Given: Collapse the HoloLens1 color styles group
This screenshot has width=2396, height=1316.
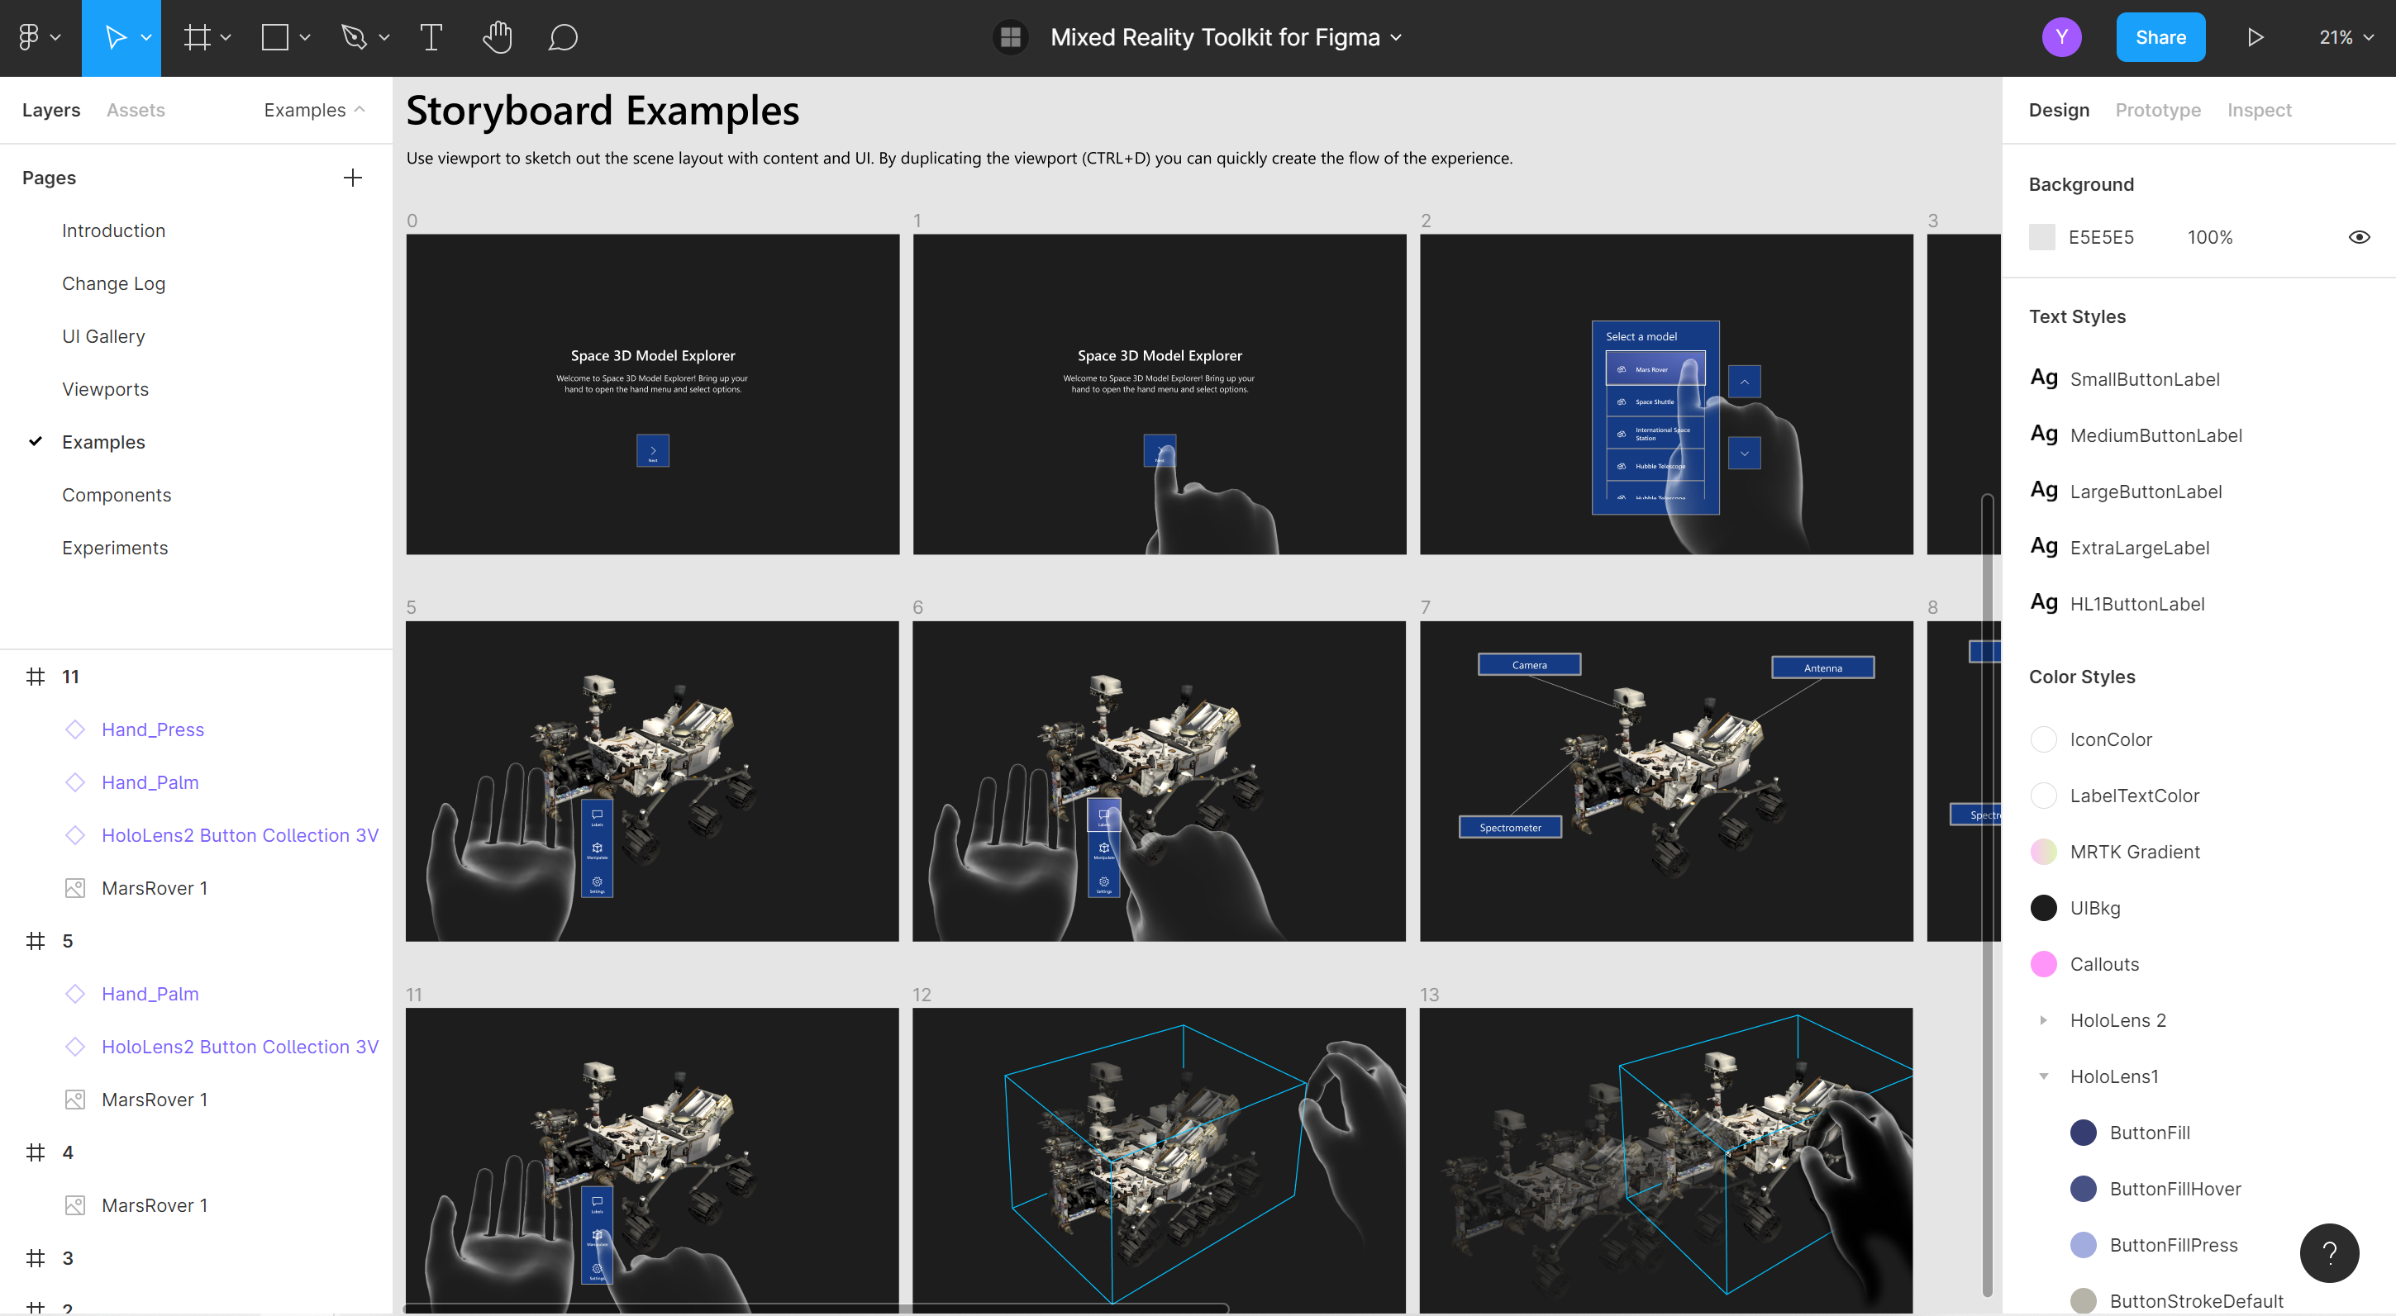Looking at the screenshot, I should click(x=2044, y=1076).
